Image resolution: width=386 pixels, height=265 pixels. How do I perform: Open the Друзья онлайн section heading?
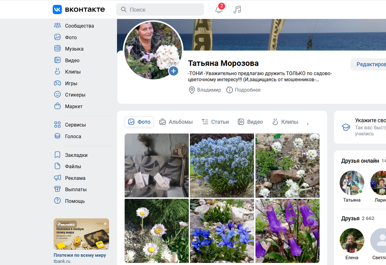click(x=360, y=161)
